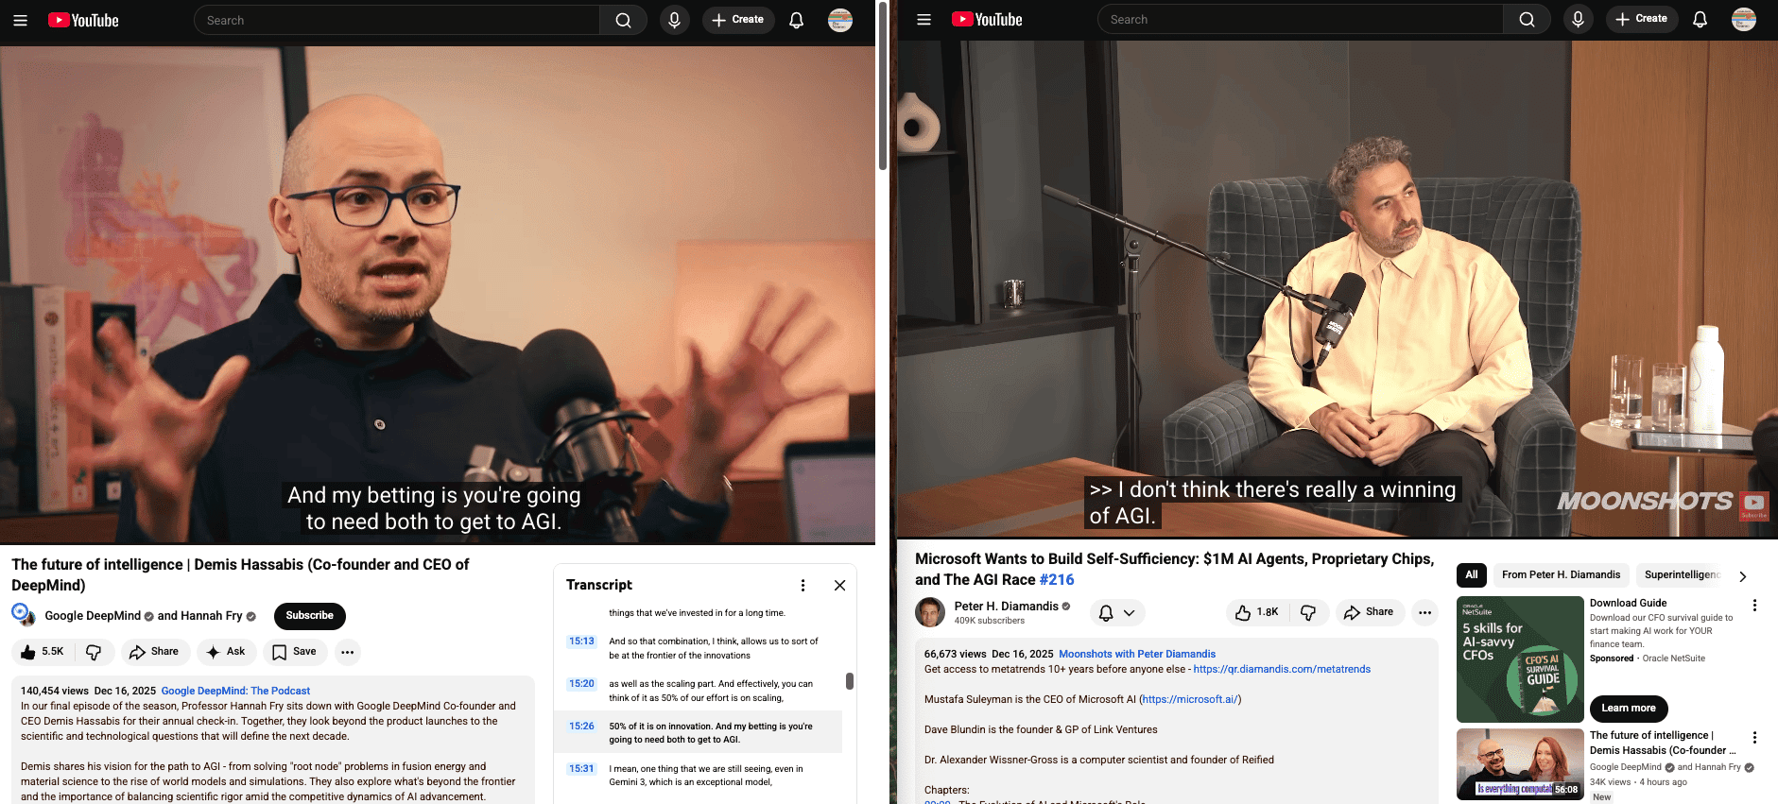Open account avatar menu in Microsoft AGI window
This screenshot has width=1778, height=804.
click(1744, 19)
